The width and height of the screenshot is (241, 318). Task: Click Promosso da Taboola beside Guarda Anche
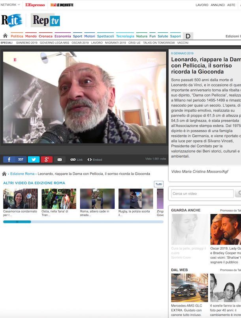click(x=230, y=211)
